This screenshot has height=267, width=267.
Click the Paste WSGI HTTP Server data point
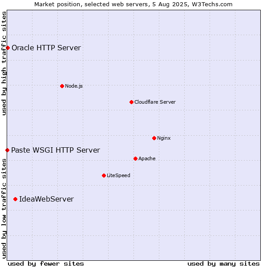7,150
